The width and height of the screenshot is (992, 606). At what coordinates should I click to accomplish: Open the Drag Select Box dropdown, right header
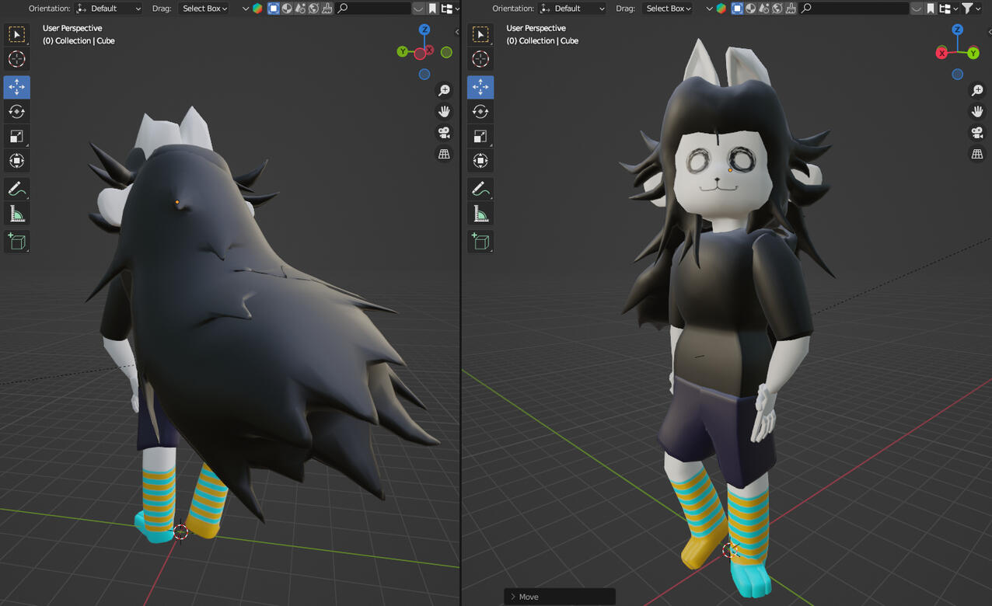[669, 9]
